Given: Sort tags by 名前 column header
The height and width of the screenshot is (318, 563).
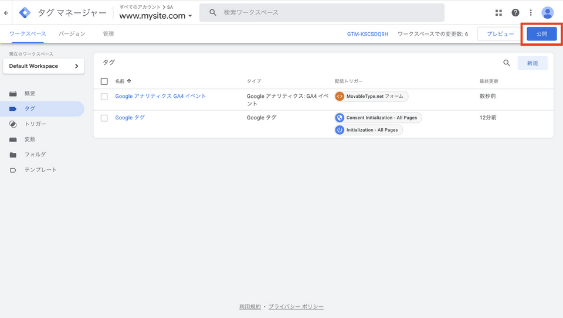Looking at the screenshot, I should [123, 81].
